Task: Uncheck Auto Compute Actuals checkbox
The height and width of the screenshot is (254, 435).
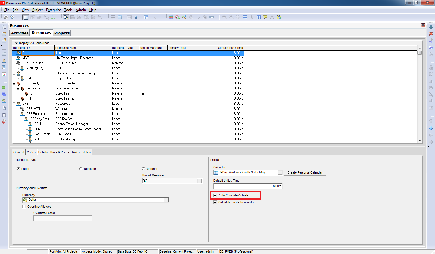Action: pos(215,195)
